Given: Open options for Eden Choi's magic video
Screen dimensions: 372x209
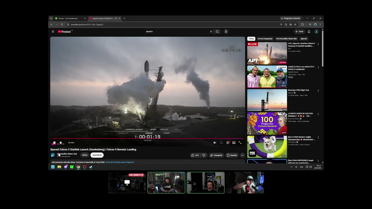Looking at the screenshot, I should tap(318, 161).
